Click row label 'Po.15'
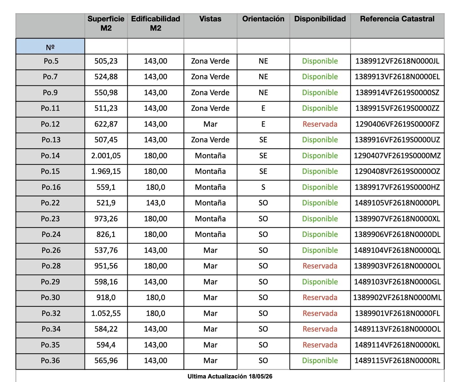This screenshot has width=467, height=382. [x=50, y=171]
